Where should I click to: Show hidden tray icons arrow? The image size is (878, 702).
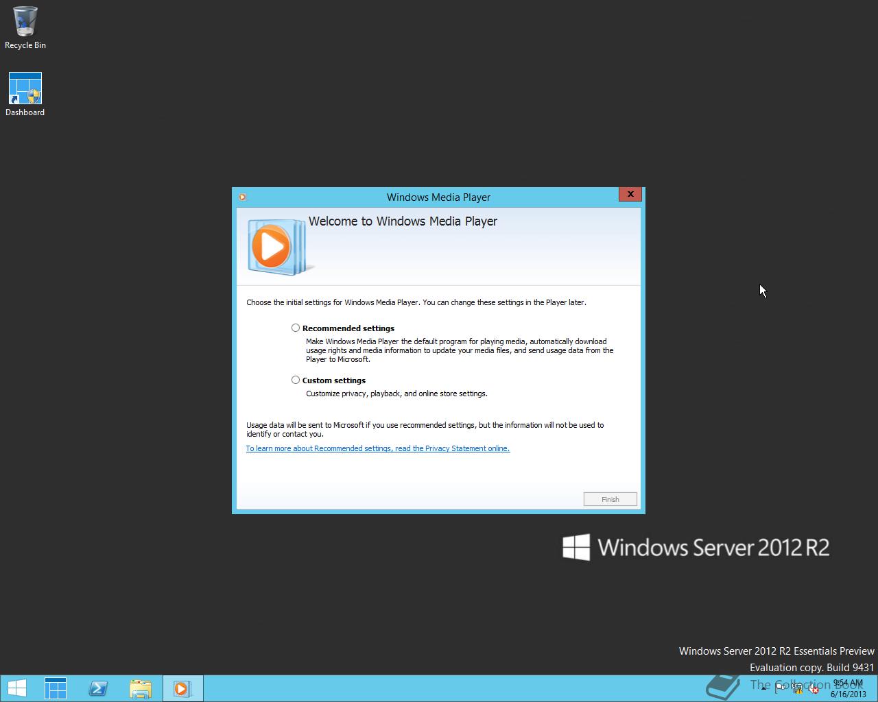763,689
